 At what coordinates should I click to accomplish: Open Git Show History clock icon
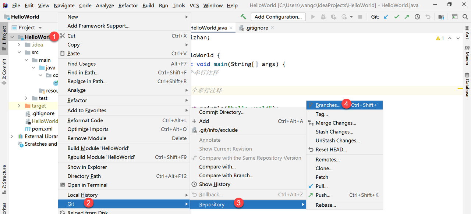pyautogui.click(x=417, y=17)
